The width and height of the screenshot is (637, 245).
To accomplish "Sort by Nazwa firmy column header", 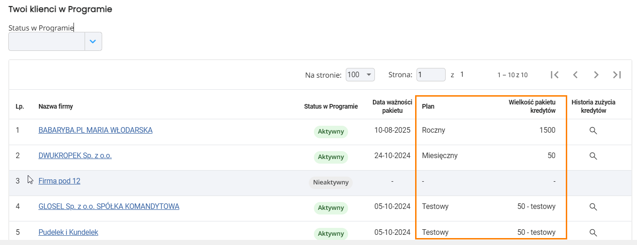I will coord(55,107).
